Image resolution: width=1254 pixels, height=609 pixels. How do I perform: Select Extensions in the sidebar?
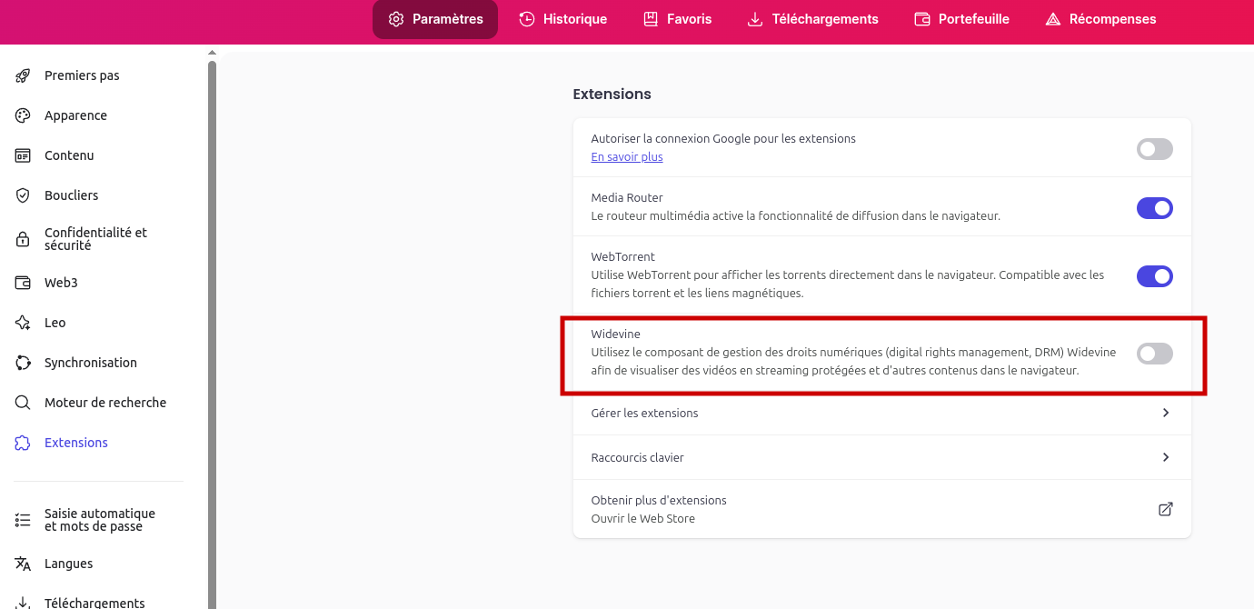(x=76, y=443)
